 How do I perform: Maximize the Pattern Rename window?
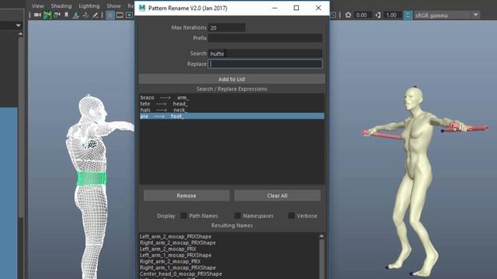pos(297,8)
